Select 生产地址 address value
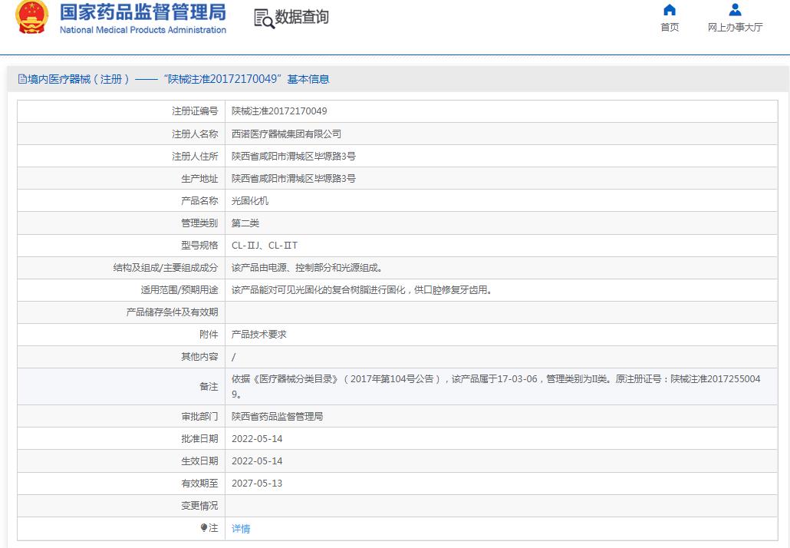This screenshot has width=790, height=548. (x=293, y=179)
